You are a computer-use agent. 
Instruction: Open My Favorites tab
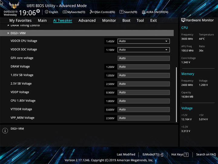[x=21, y=21]
